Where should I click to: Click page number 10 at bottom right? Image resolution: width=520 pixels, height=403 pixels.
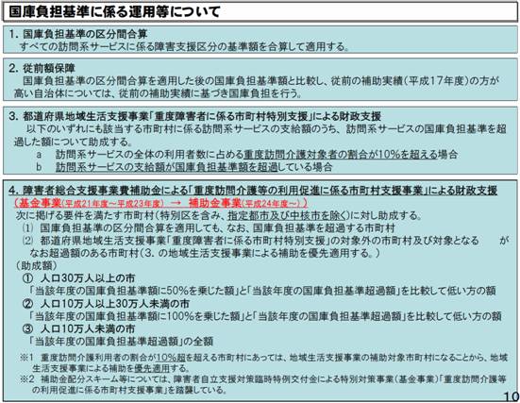click(x=512, y=396)
